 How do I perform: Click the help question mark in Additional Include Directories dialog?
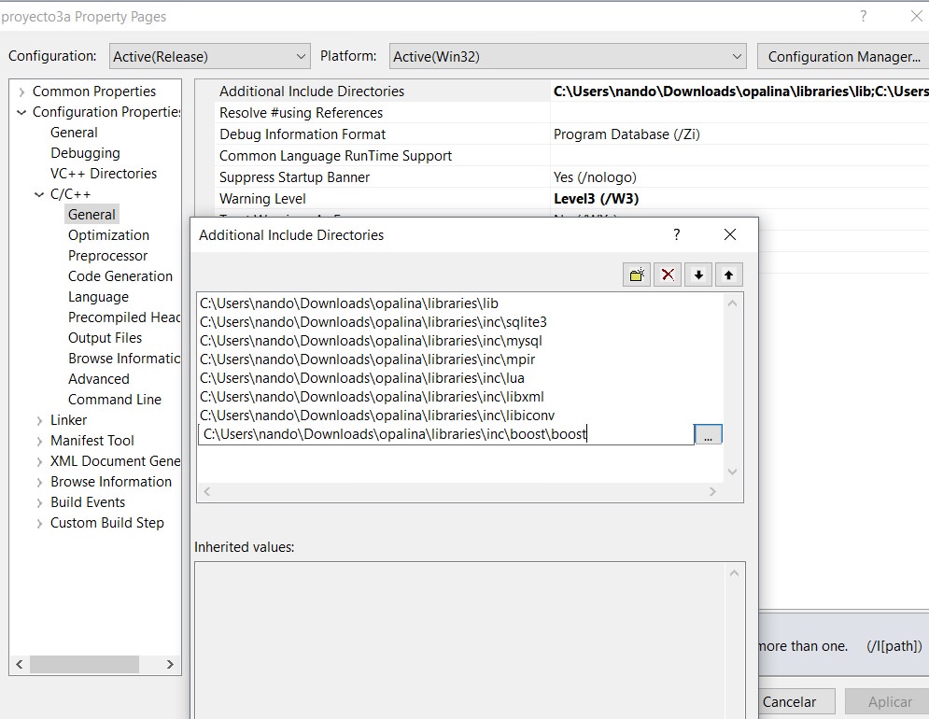click(x=677, y=234)
